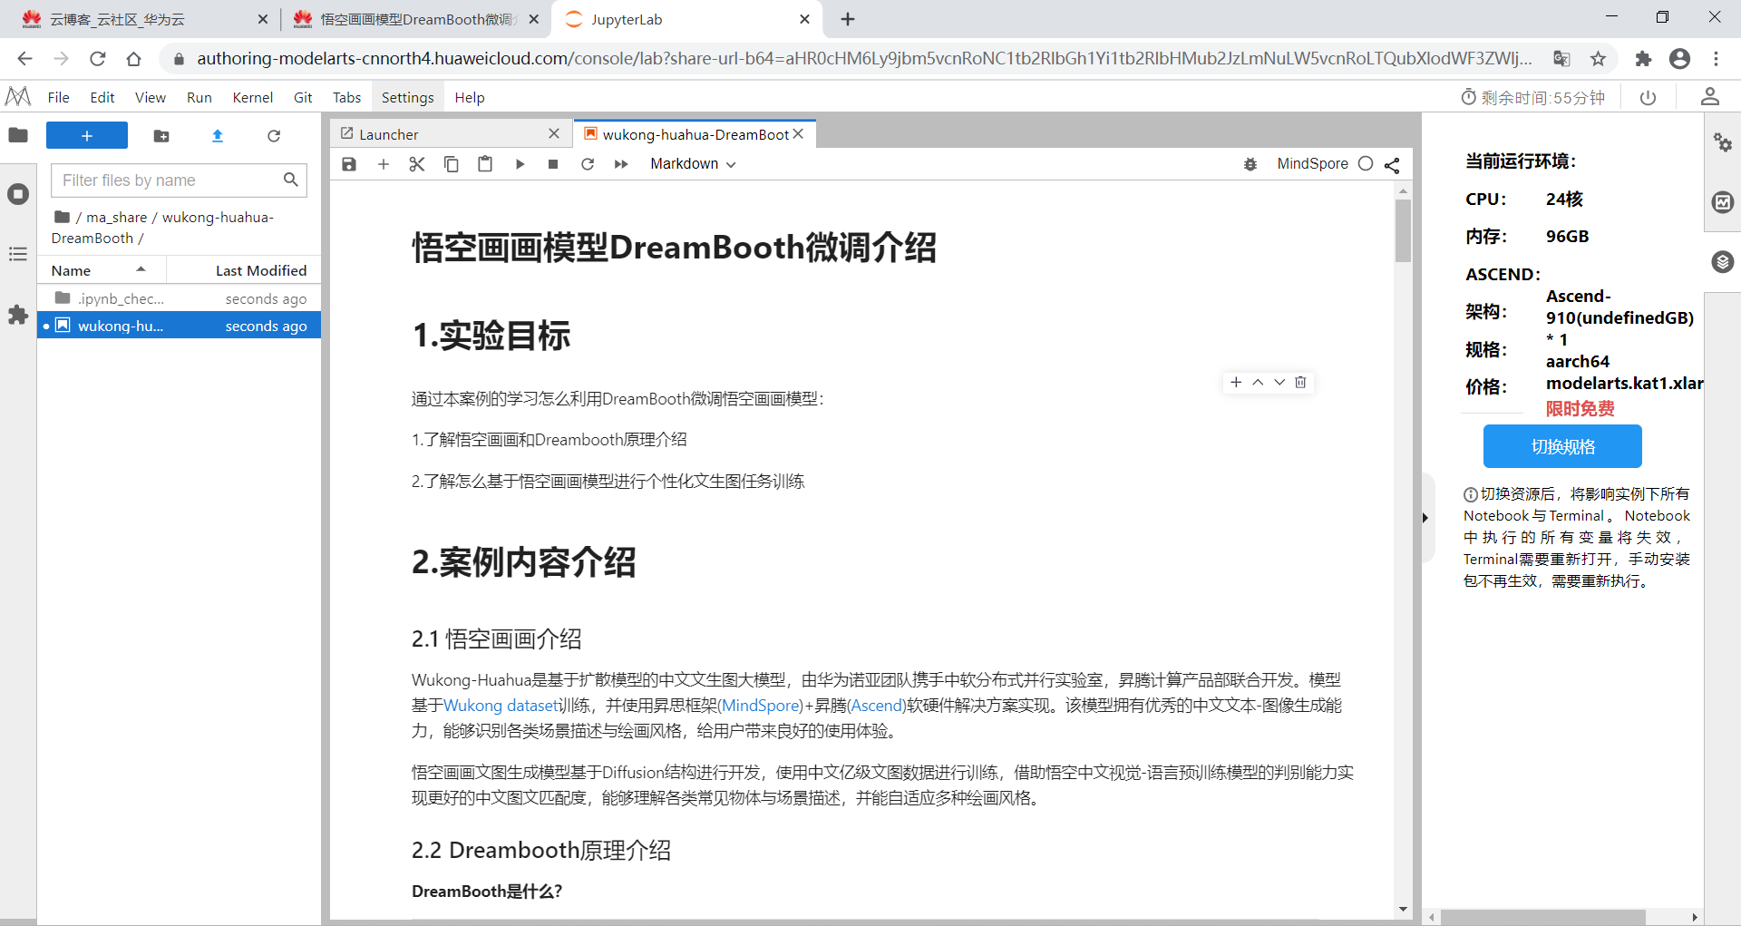1741x926 pixels.
Task: Follow the MindSpore link in text
Action: pos(760,706)
